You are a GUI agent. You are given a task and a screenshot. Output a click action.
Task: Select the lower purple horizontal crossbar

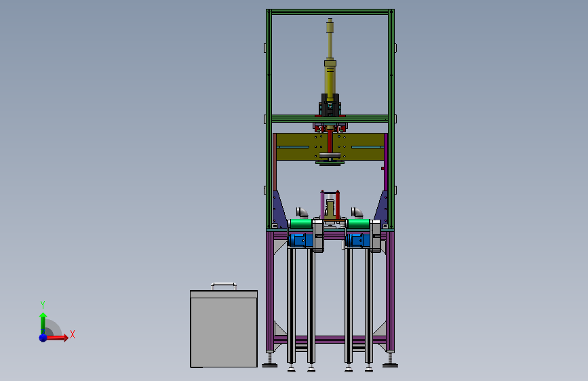pos(330,340)
